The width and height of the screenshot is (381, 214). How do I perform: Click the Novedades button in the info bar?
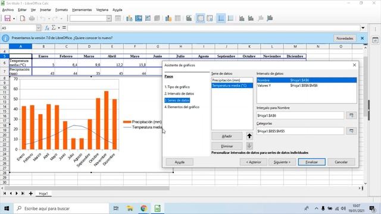[x=345, y=38]
